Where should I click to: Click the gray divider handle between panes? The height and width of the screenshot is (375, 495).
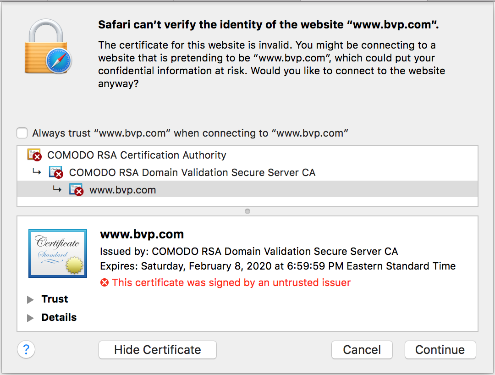pos(247,211)
